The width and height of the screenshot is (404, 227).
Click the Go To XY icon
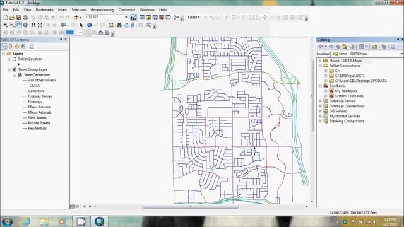click(x=133, y=25)
